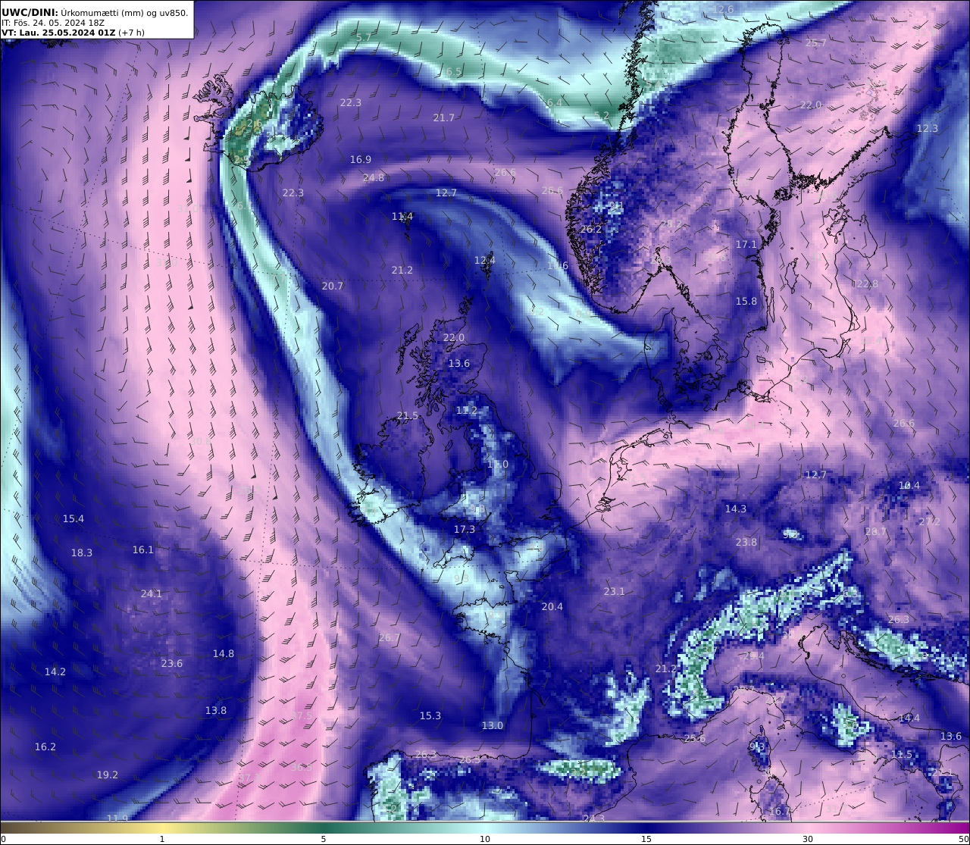Click the 15.4 map value
970x845 pixels.
(74, 518)
